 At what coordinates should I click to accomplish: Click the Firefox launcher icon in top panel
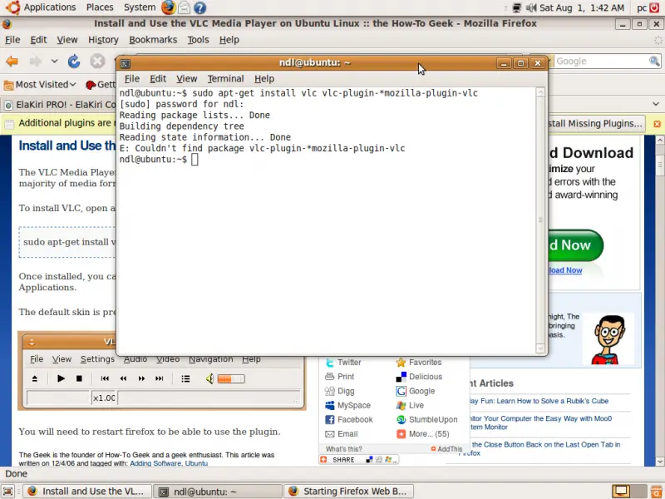tap(169, 7)
